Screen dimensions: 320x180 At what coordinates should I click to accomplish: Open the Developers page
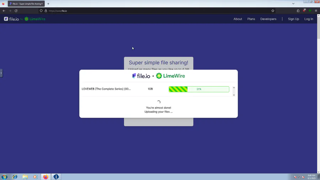(x=268, y=19)
